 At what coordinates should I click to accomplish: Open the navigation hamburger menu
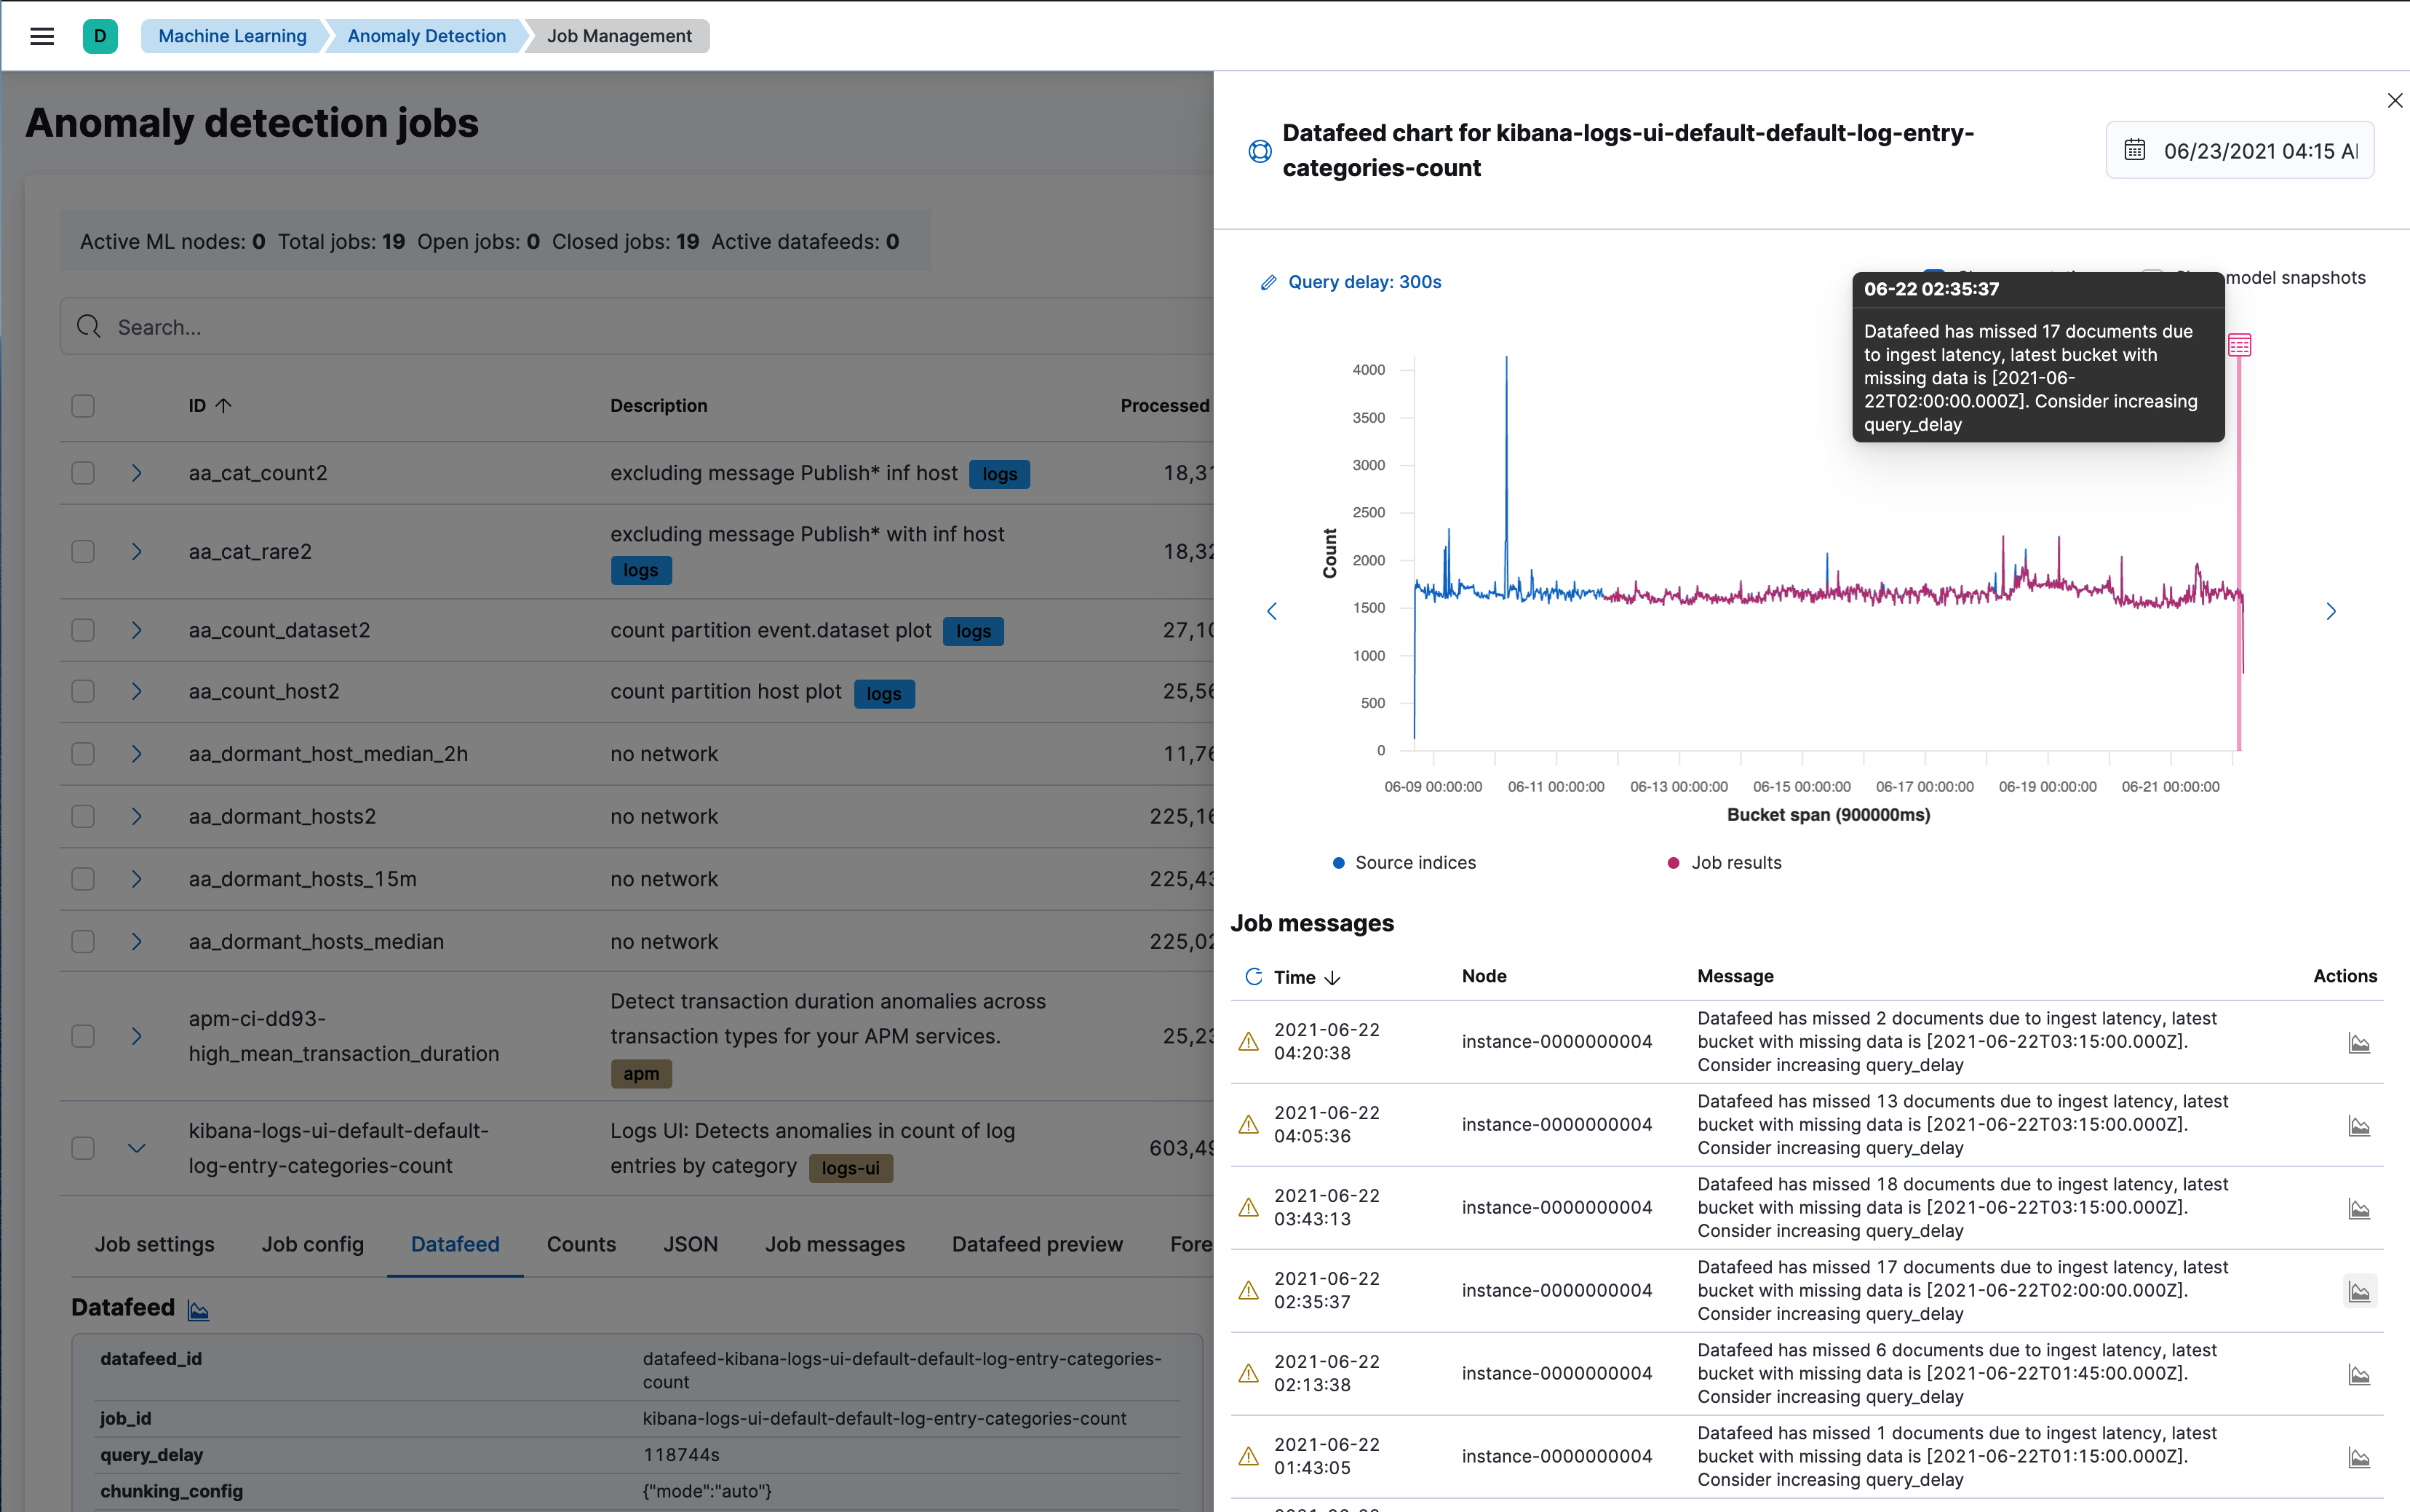coord(42,36)
